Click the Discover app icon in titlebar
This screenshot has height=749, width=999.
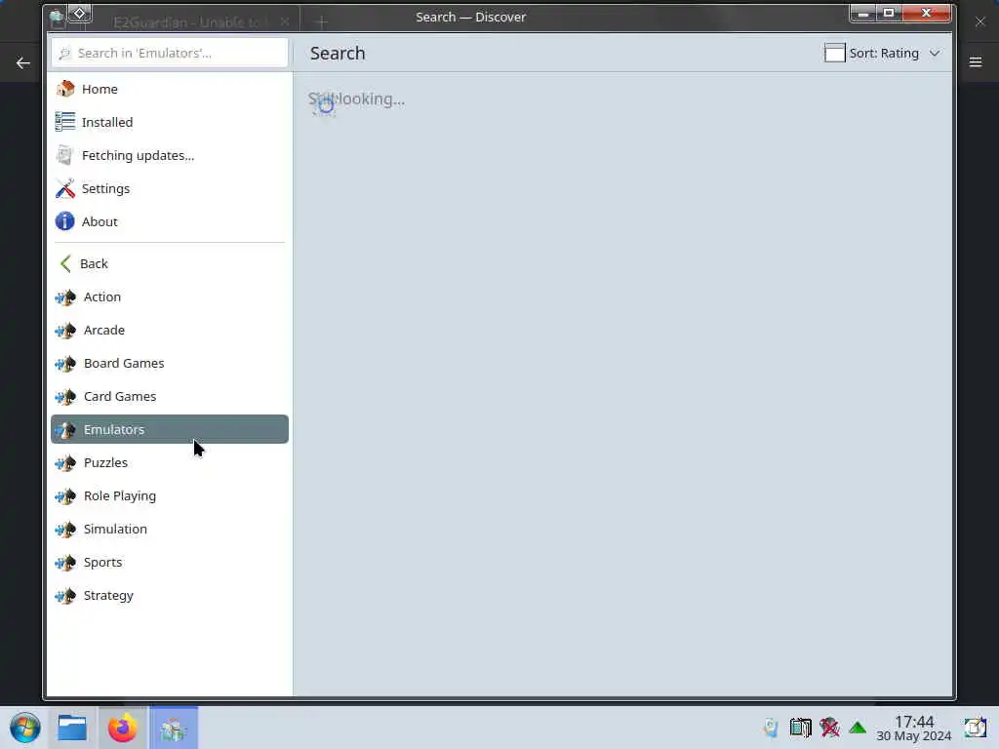click(x=58, y=18)
